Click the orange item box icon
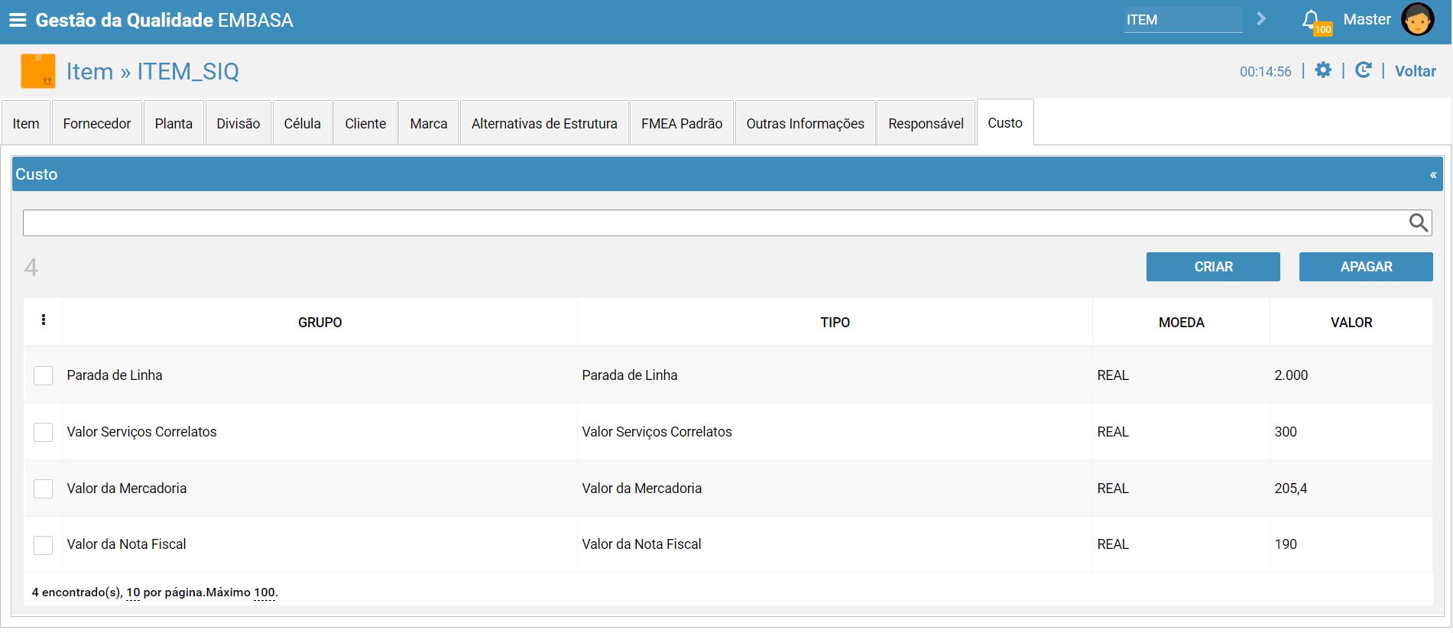 click(x=38, y=71)
